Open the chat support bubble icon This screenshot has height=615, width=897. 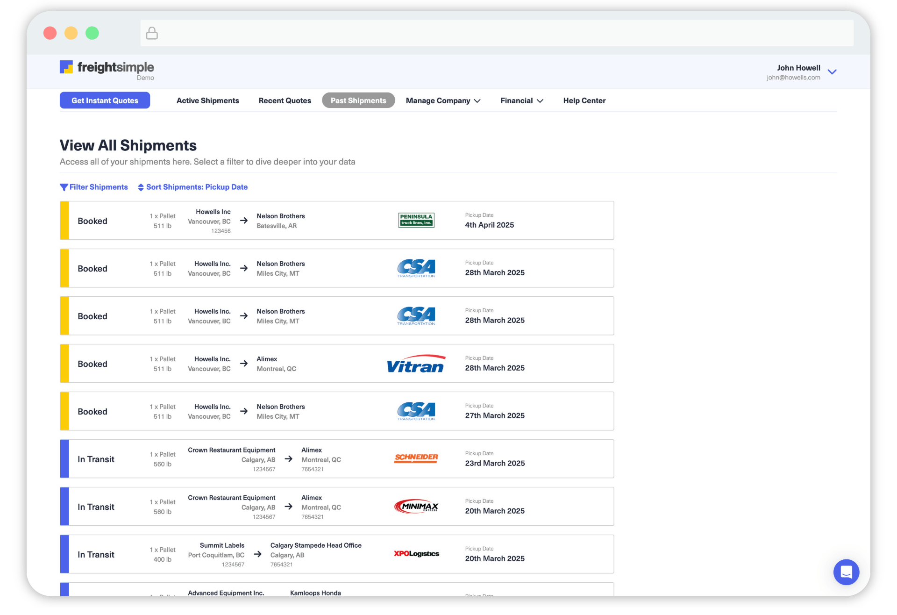click(846, 572)
